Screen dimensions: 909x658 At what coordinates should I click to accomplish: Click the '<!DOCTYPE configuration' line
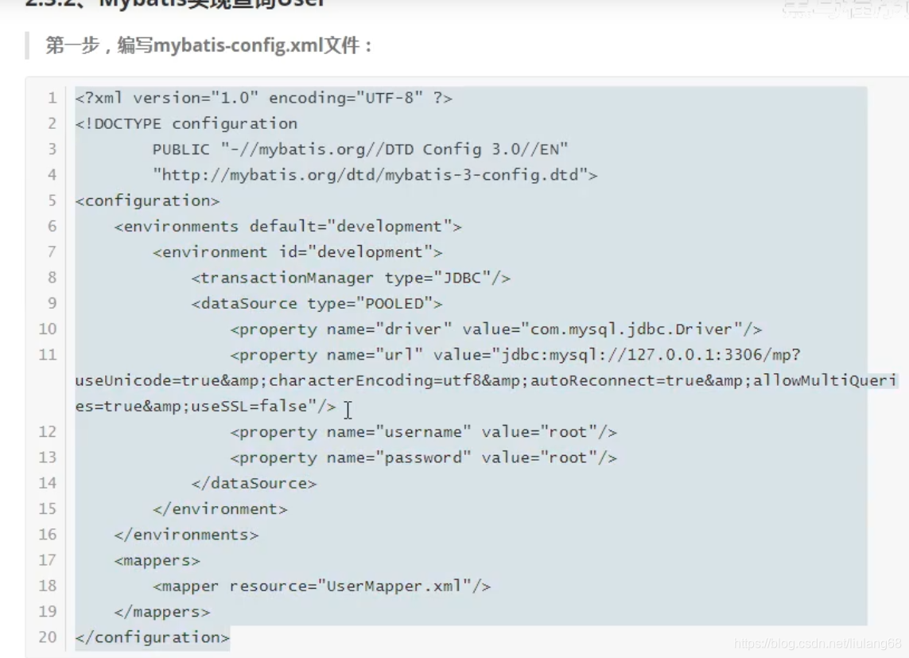click(x=186, y=123)
